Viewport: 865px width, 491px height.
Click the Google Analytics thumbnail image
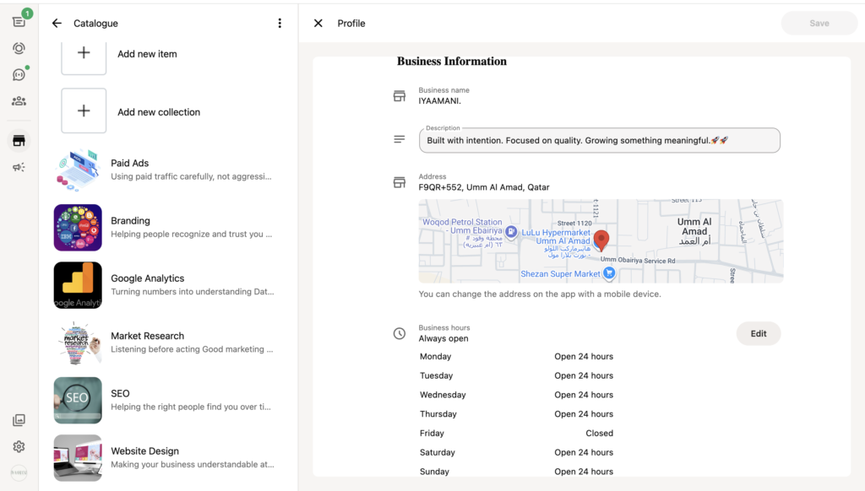pyautogui.click(x=78, y=285)
